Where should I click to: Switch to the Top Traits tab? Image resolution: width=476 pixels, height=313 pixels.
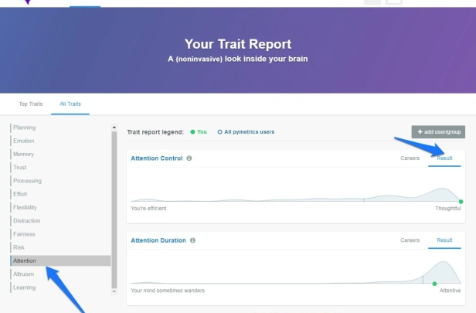pos(31,104)
